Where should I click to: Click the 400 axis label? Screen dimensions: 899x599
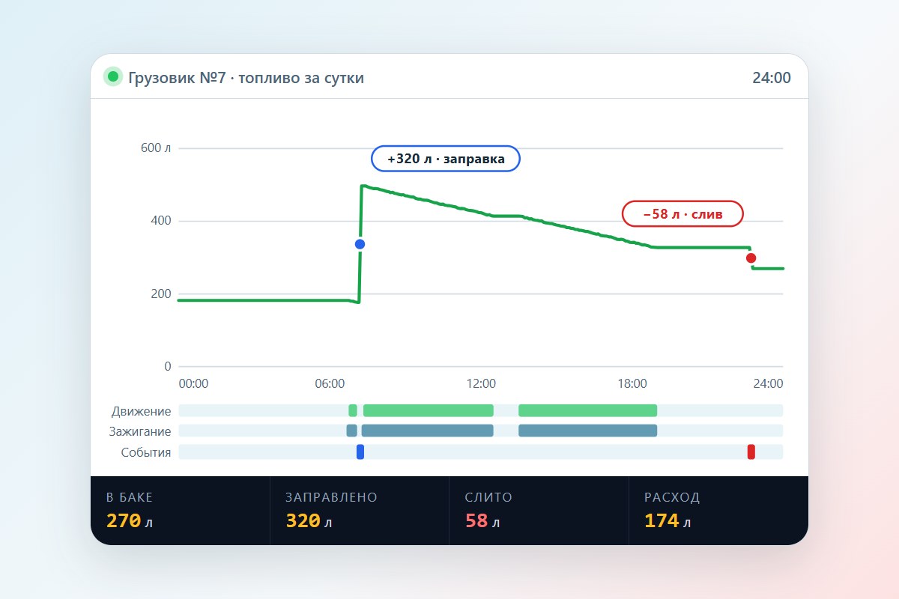click(160, 221)
